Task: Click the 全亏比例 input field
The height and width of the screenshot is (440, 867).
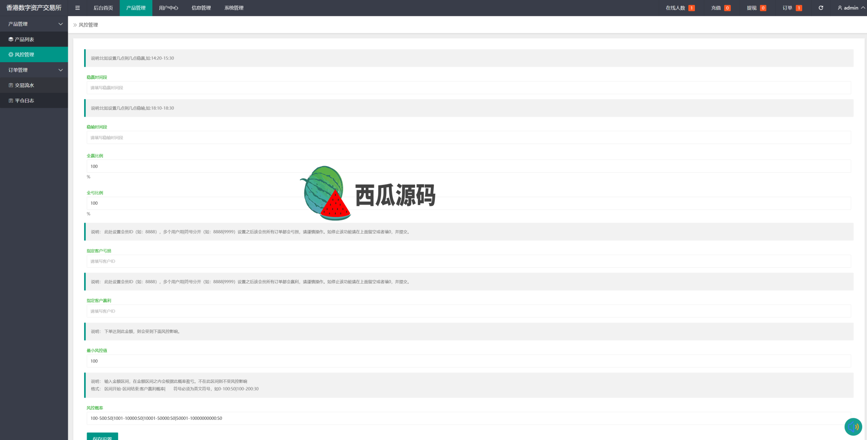Action: pos(469,203)
